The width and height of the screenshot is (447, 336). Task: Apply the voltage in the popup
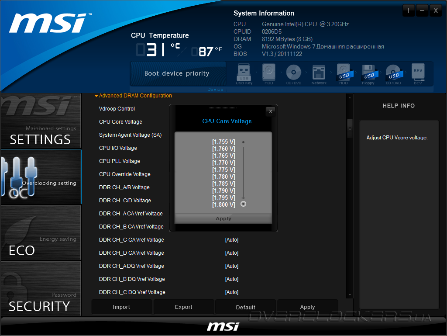point(223,218)
